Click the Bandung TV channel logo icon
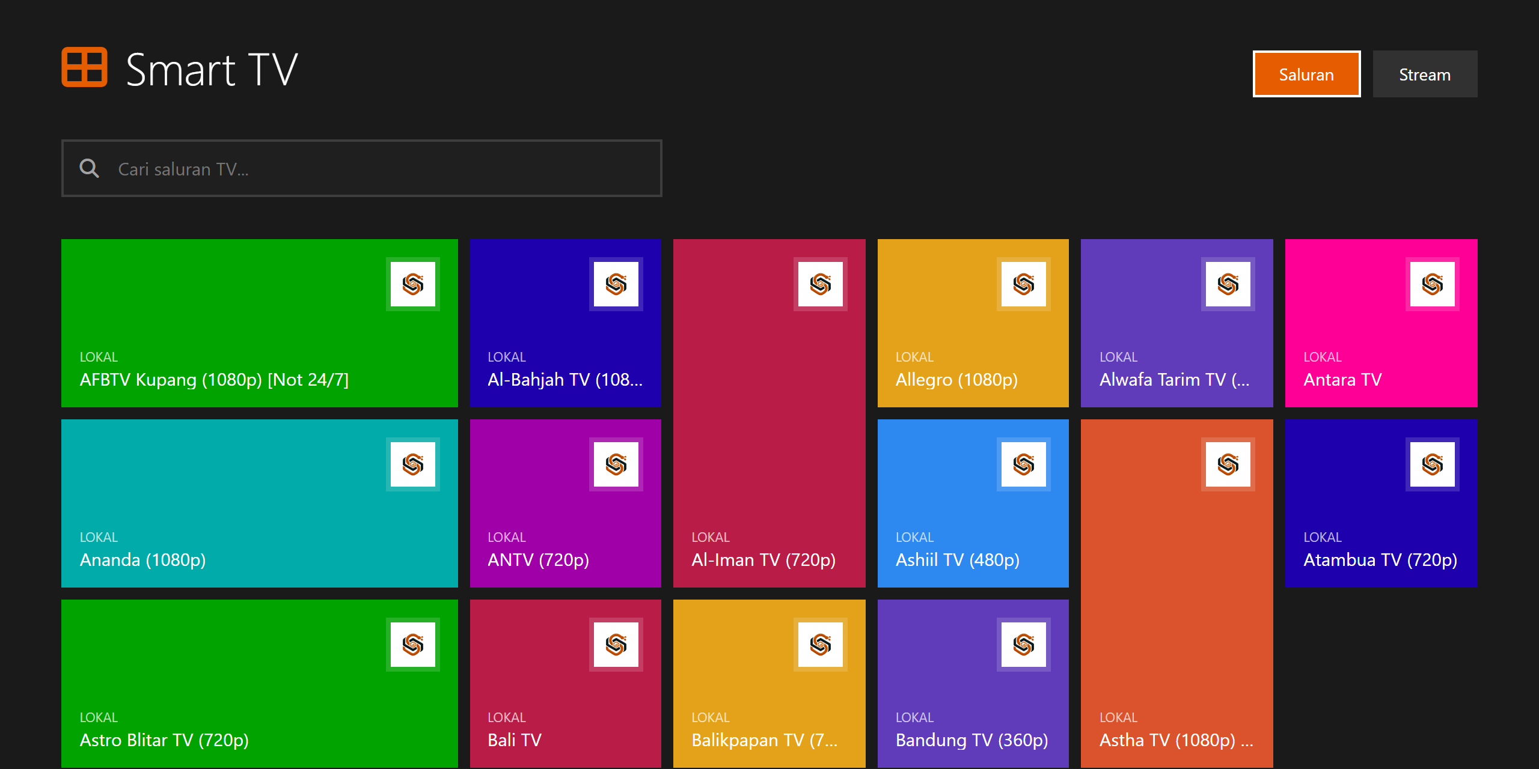This screenshot has height=769, width=1539. (1024, 645)
